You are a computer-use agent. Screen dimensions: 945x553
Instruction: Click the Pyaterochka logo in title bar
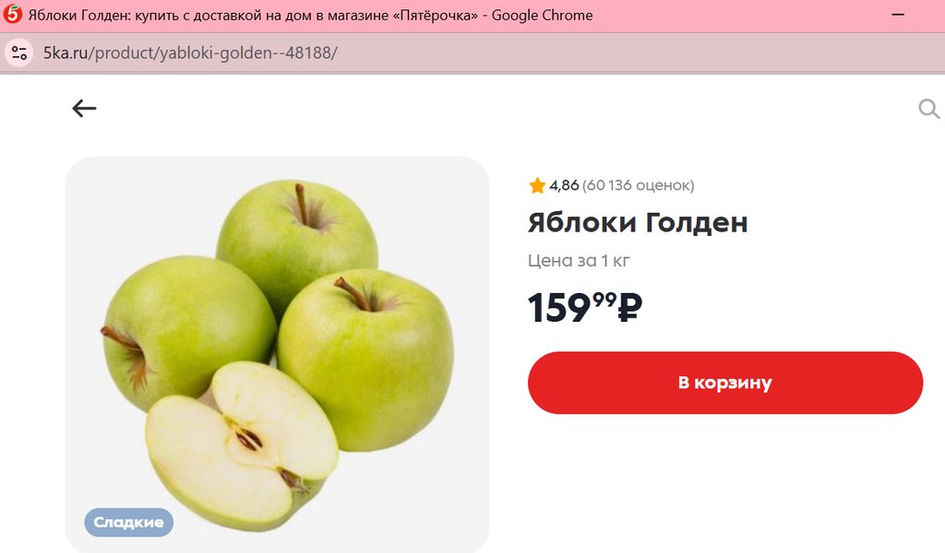coord(12,15)
